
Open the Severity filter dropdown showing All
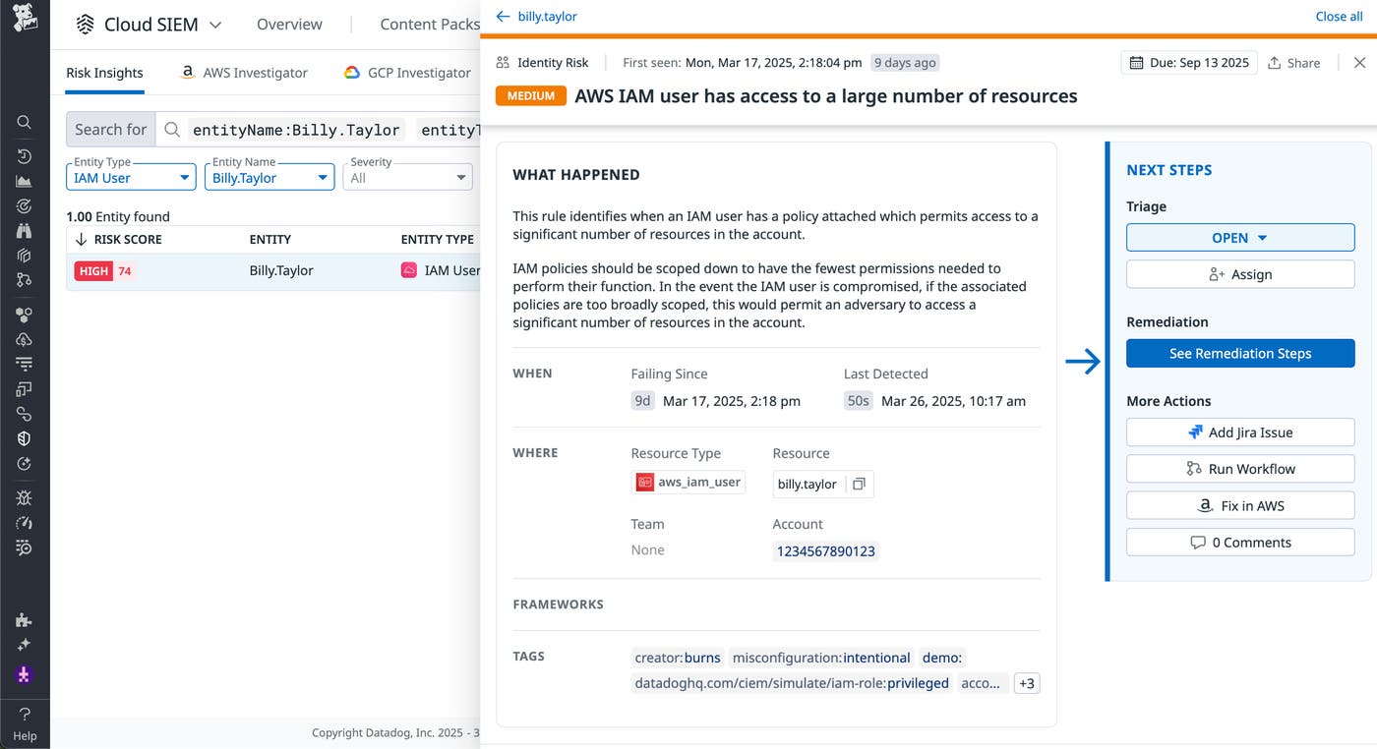407,177
